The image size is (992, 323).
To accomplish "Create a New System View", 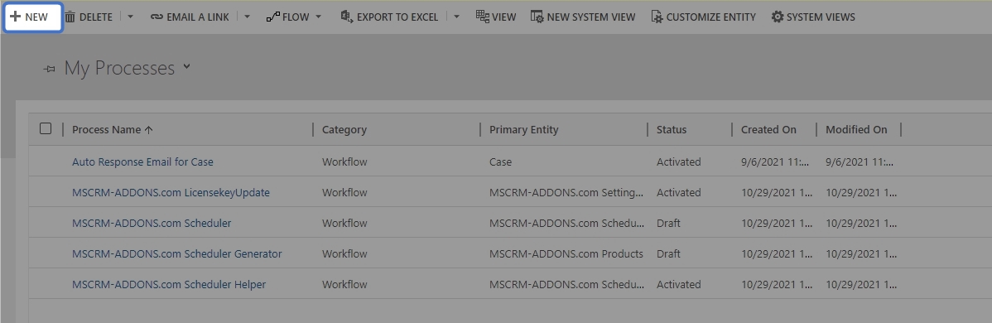I will pyautogui.click(x=583, y=17).
